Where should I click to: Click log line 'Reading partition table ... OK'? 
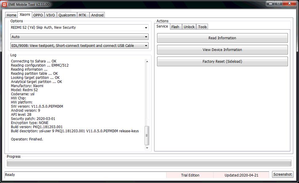[34, 73]
